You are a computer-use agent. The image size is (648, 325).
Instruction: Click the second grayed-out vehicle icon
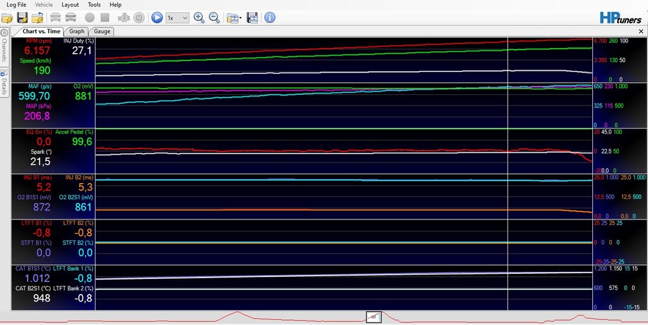71,18
